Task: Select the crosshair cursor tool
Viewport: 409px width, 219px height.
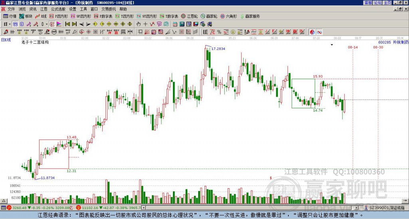Action: [x=145, y=24]
